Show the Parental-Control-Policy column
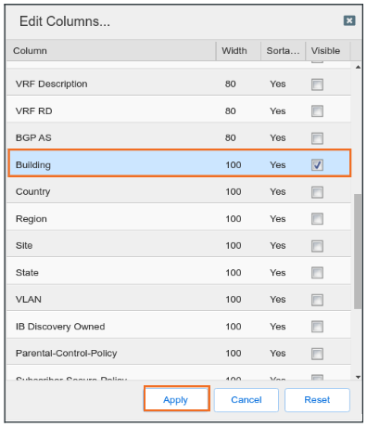Viewport: 367px width, 427px height. point(317,354)
